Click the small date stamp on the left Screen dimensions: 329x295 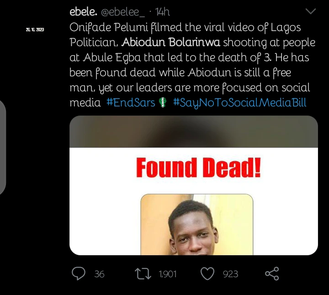(35, 30)
